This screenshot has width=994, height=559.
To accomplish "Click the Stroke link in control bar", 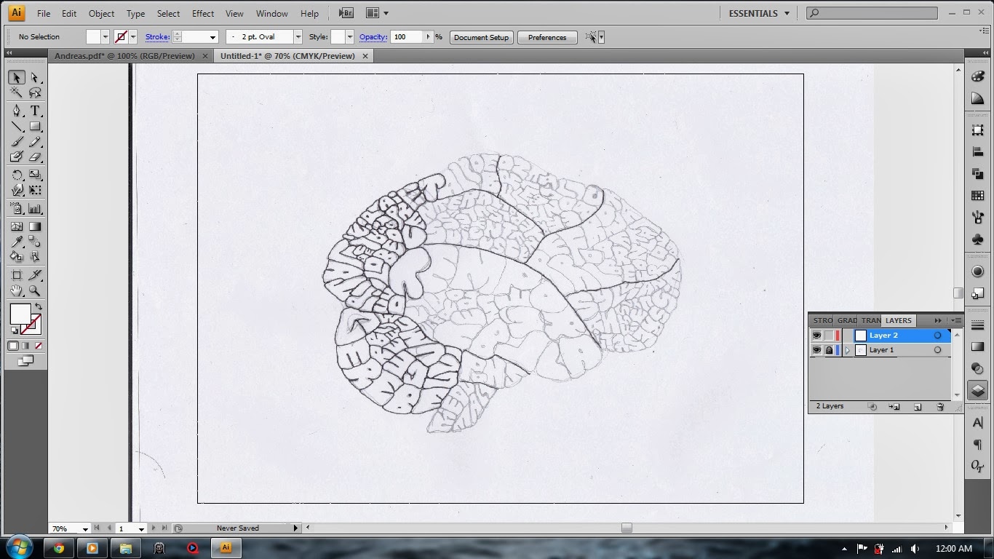I will click(x=157, y=36).
